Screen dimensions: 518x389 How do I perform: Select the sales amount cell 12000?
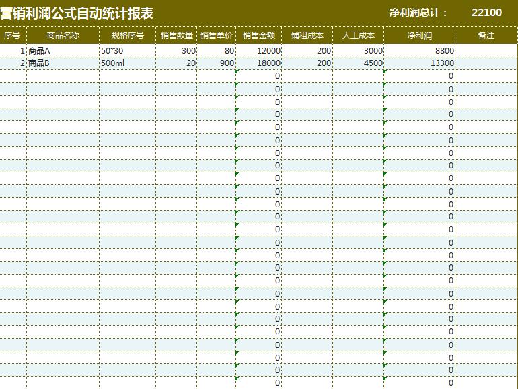click(x=259, y=50)
